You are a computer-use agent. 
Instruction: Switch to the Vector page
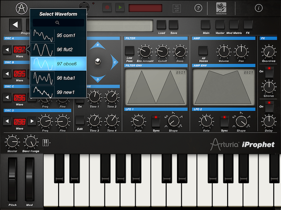220,25
